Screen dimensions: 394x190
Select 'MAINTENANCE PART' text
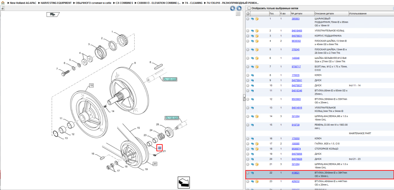point(360,133)
